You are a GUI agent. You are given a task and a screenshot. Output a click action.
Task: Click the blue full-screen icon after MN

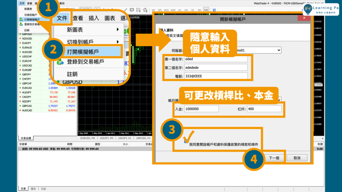pos(214,10)
